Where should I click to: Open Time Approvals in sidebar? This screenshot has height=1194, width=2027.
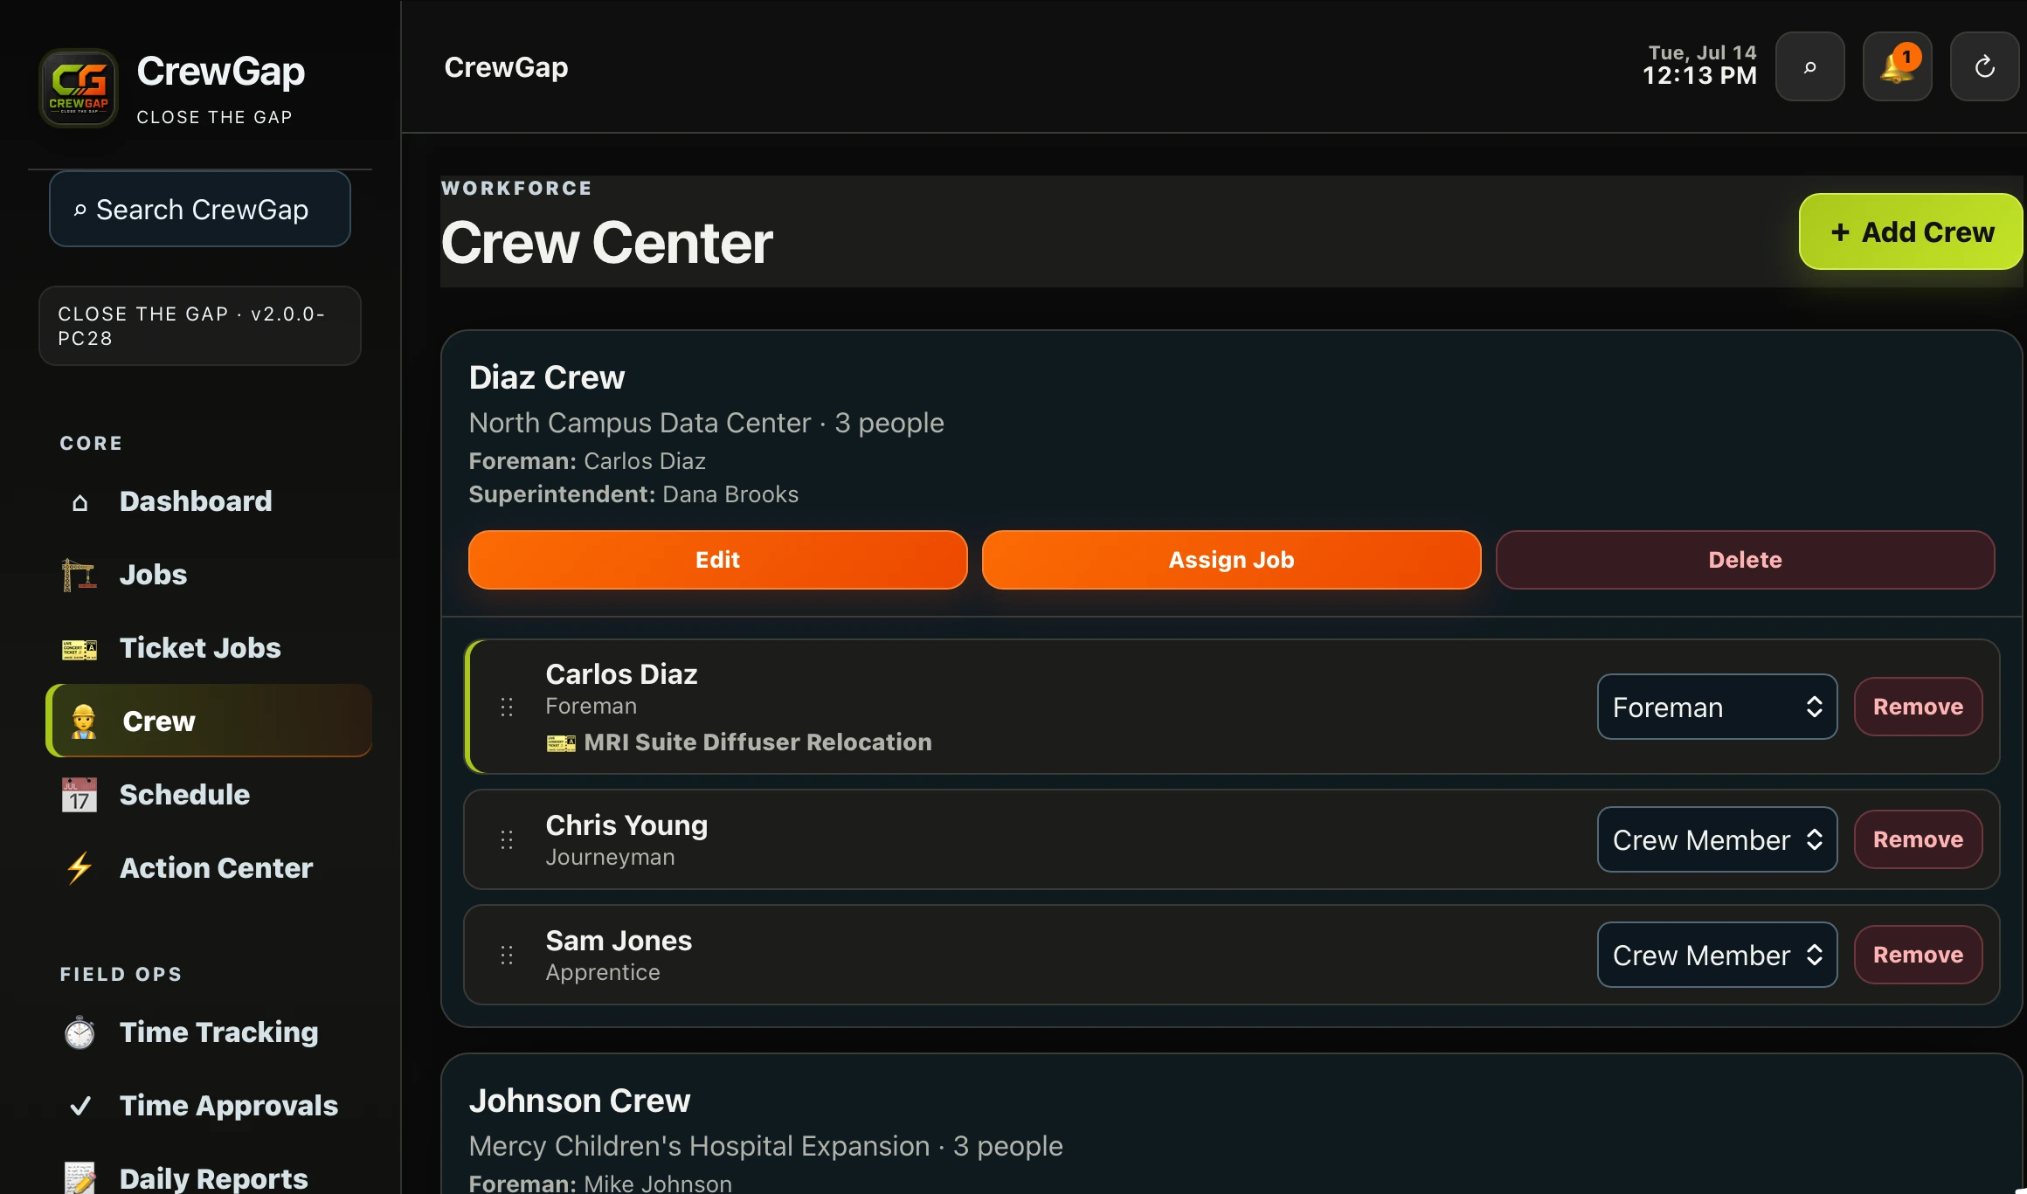click(209, 1106)
